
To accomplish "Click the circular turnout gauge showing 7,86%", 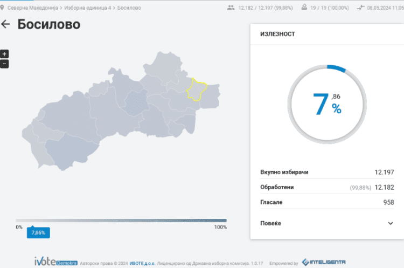I will pyautogui.click(x=327, y=104).
